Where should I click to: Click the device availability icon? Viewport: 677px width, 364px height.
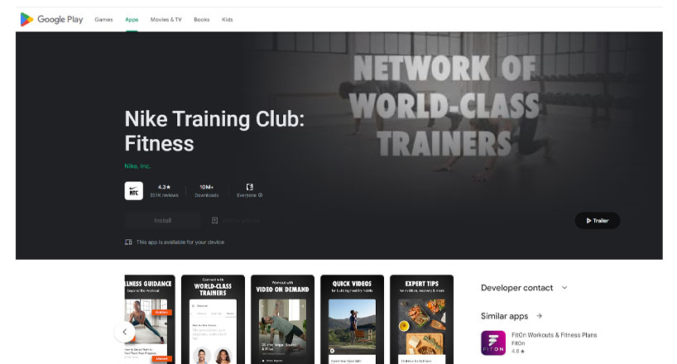click(x=128, y=242)
